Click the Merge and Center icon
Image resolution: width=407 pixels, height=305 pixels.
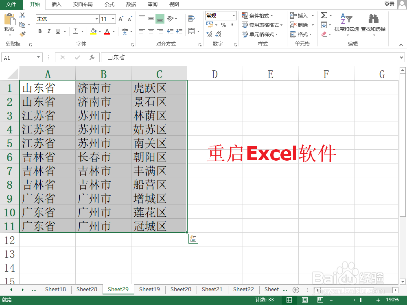click(x=192, y=31)
